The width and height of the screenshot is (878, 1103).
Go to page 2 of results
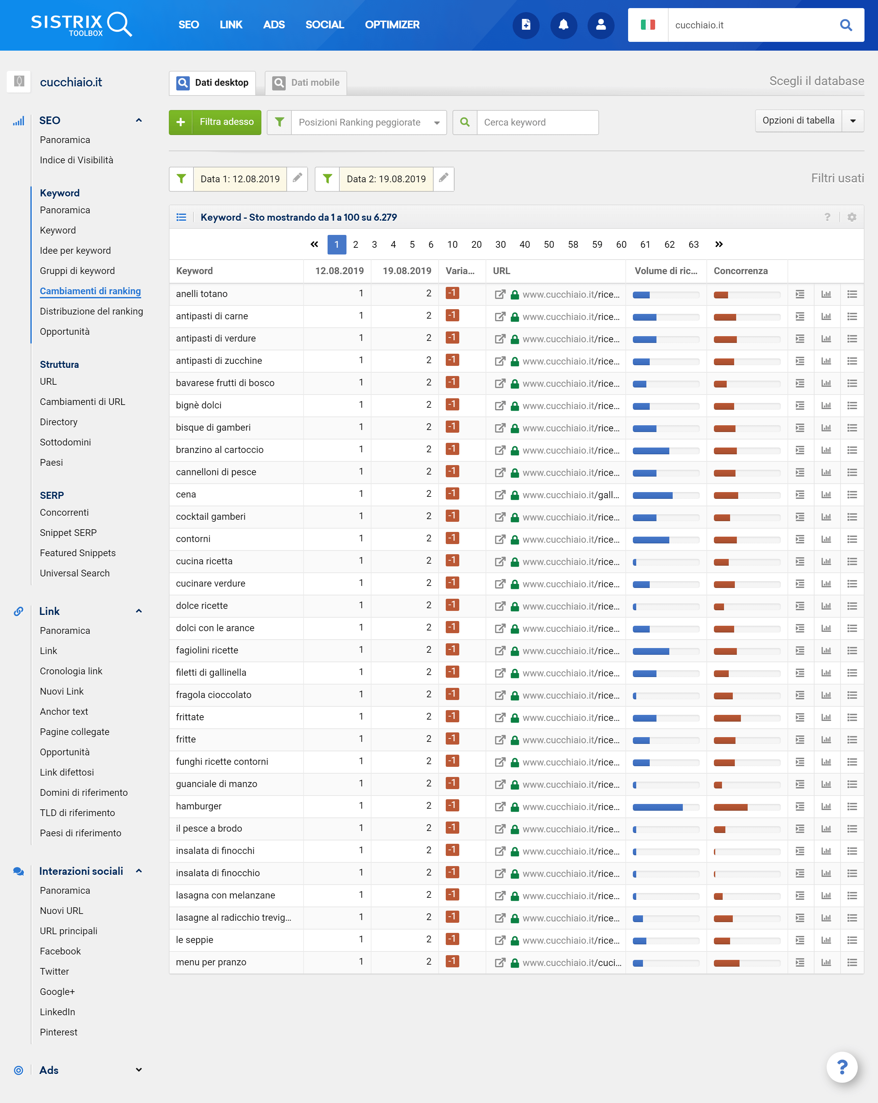[355, 245]
